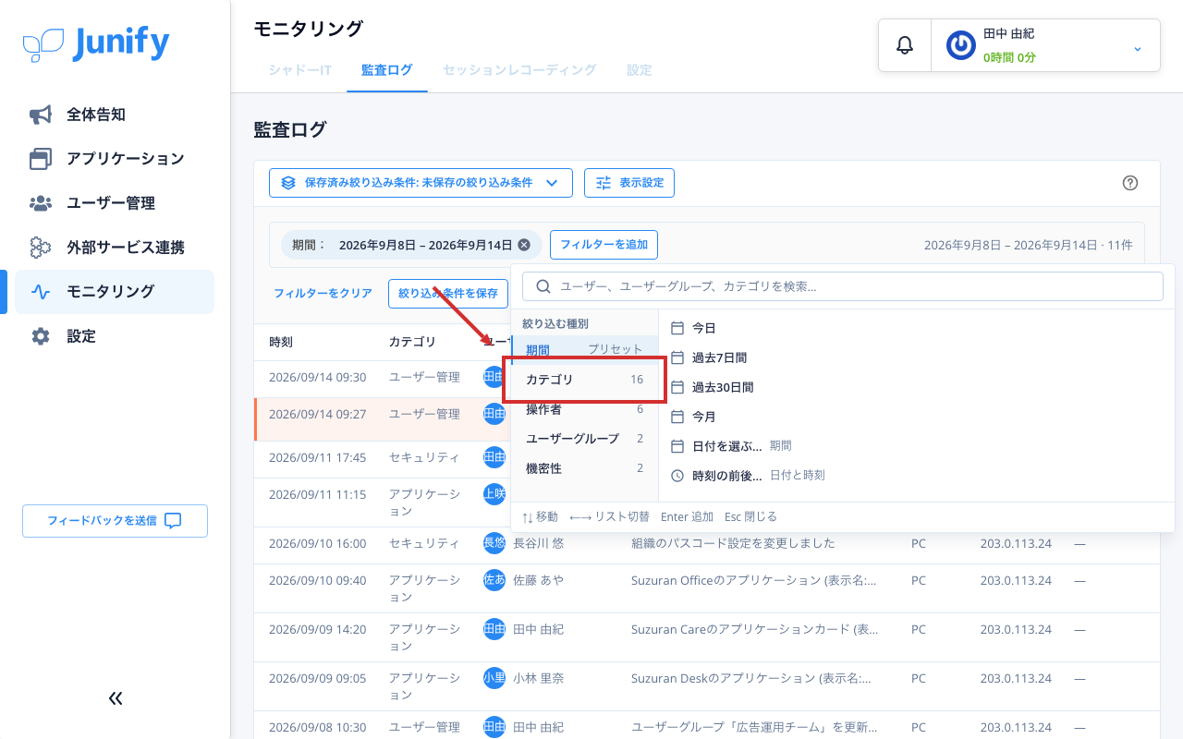This screenshot has height=739, width=1183.
Task: Open 外部サービス連携 in sidebar
Action: coord(115,248)
